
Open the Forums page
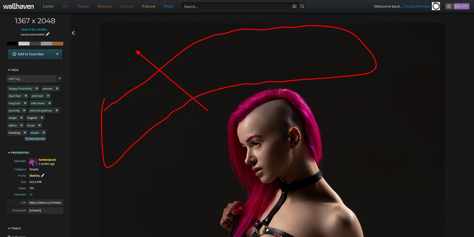coord(149,6)
